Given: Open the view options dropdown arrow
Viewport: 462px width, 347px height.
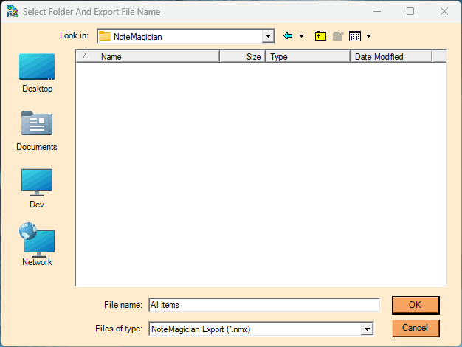Looking at the screenshot, I should [368, 36].
